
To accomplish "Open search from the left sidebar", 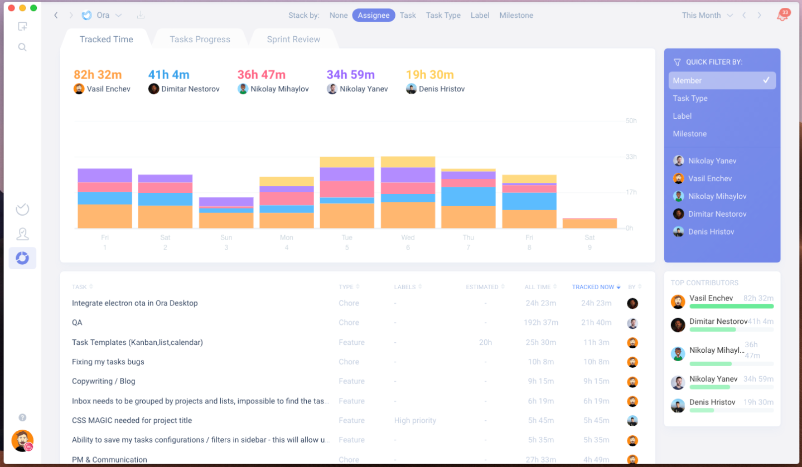I will click(x=22, y=47).
